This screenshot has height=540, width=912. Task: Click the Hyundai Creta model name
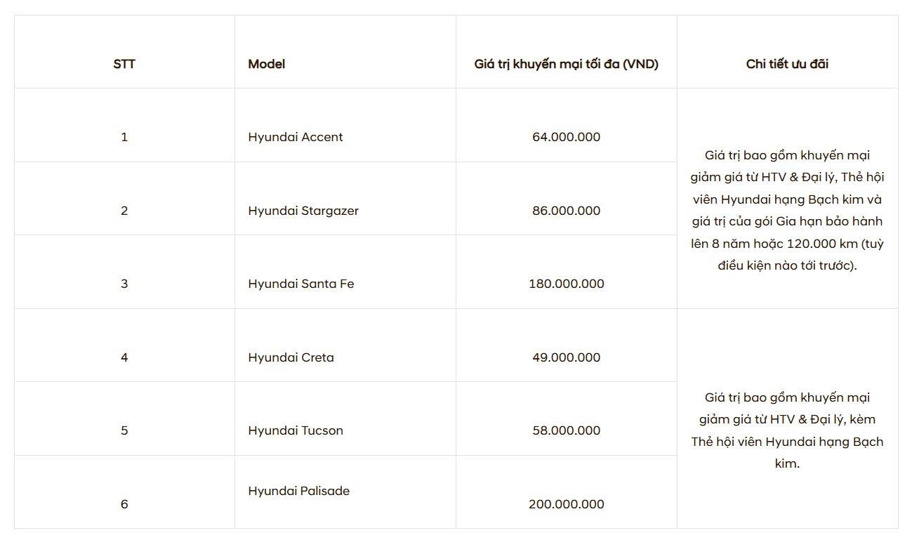point(291,357)
